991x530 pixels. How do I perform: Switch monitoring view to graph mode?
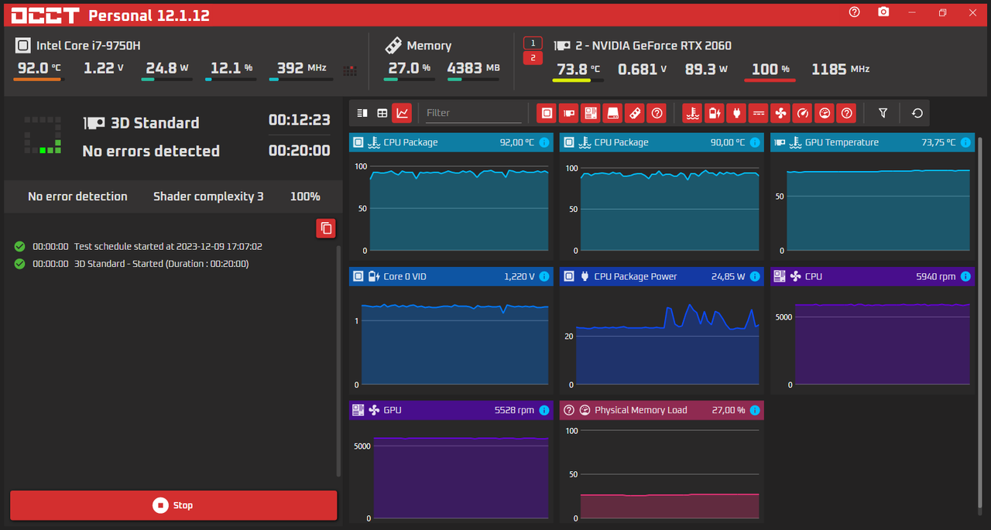click(402, 113)
